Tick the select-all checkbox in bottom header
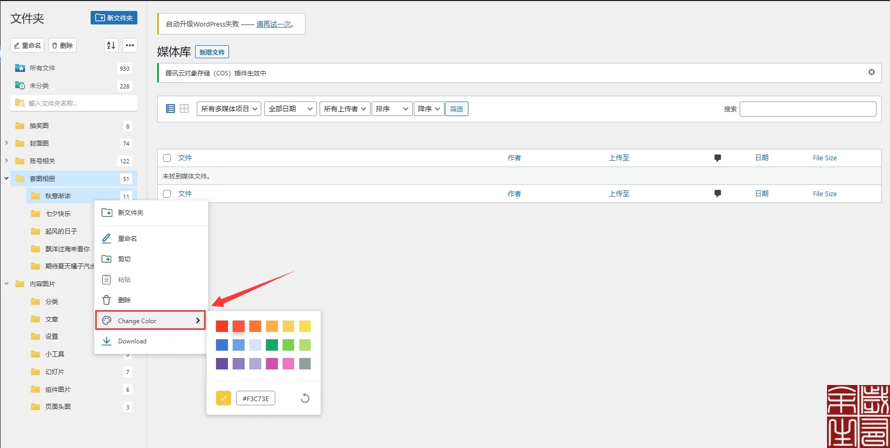890x448 pixels. [167, 194]
